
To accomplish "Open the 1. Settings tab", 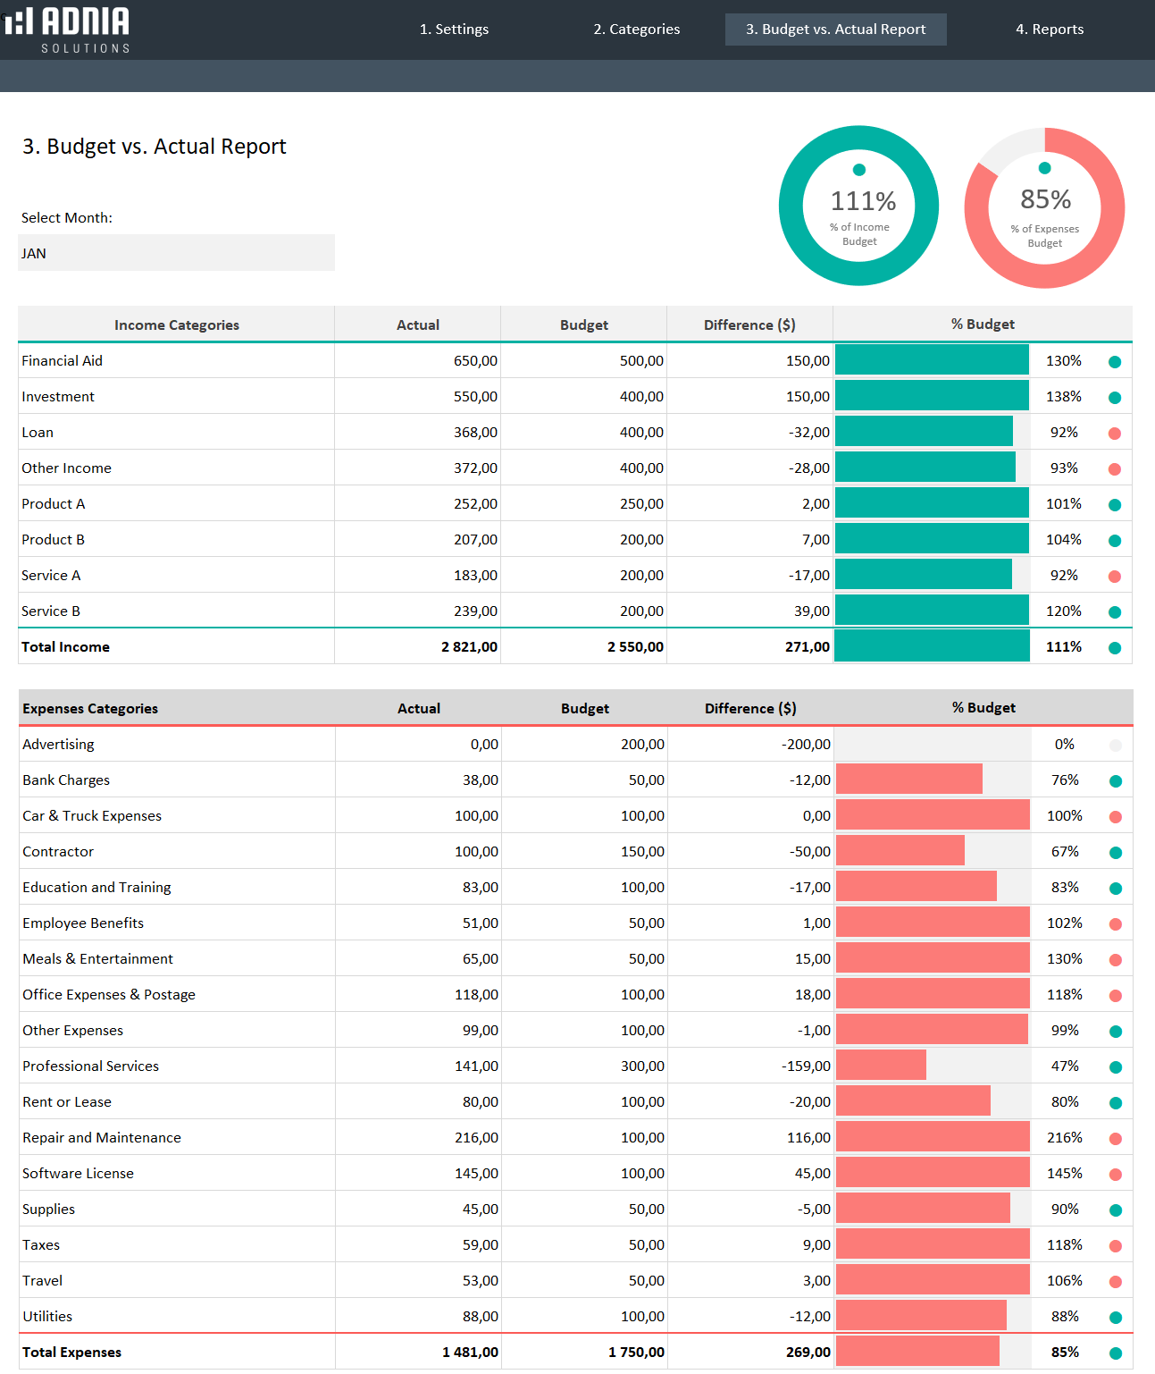I will click(x=455, y=29).
